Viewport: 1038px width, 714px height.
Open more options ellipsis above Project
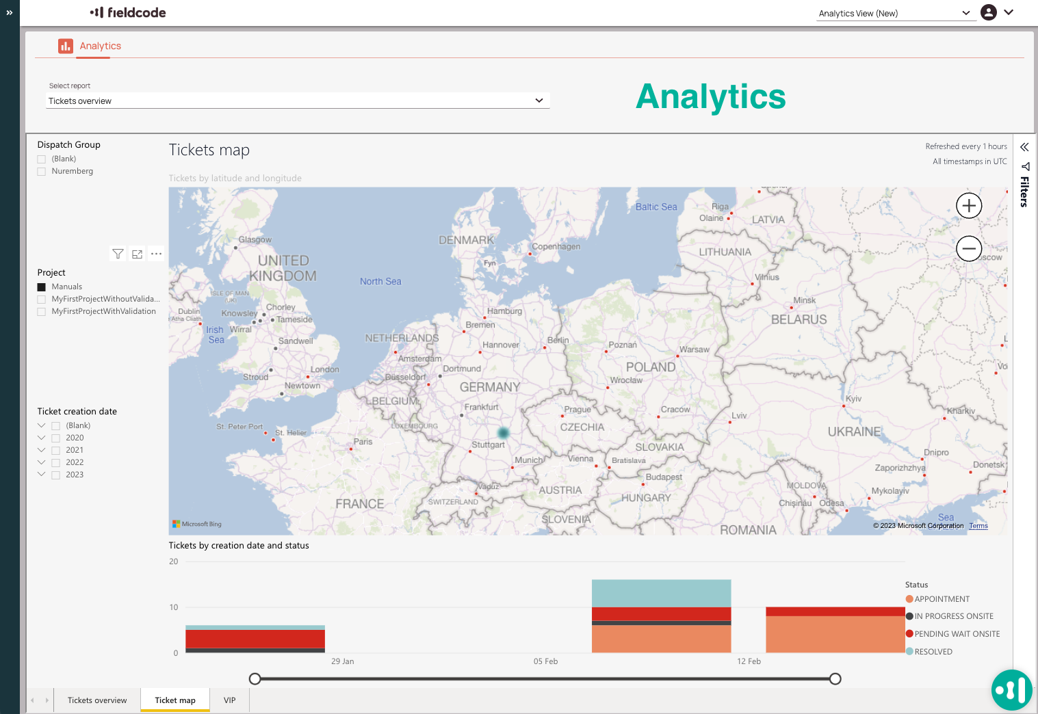pos(156,254)
